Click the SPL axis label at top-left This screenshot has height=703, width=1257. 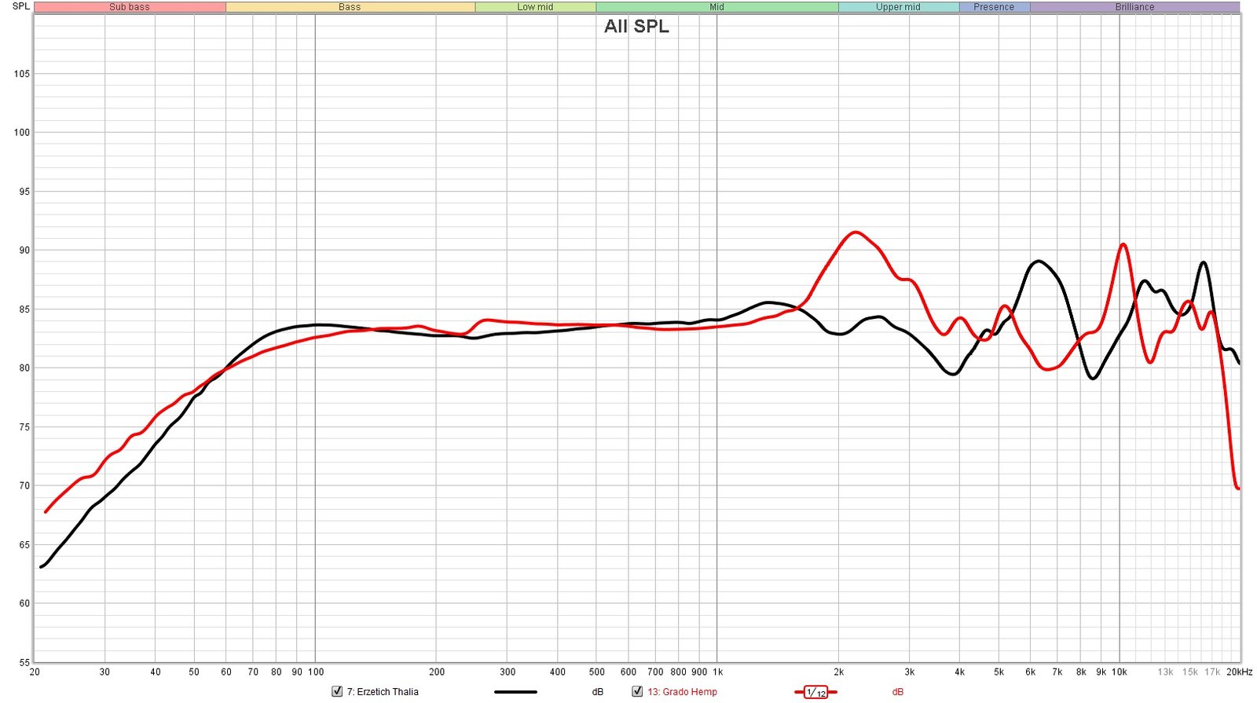click(x=21, y=6)
